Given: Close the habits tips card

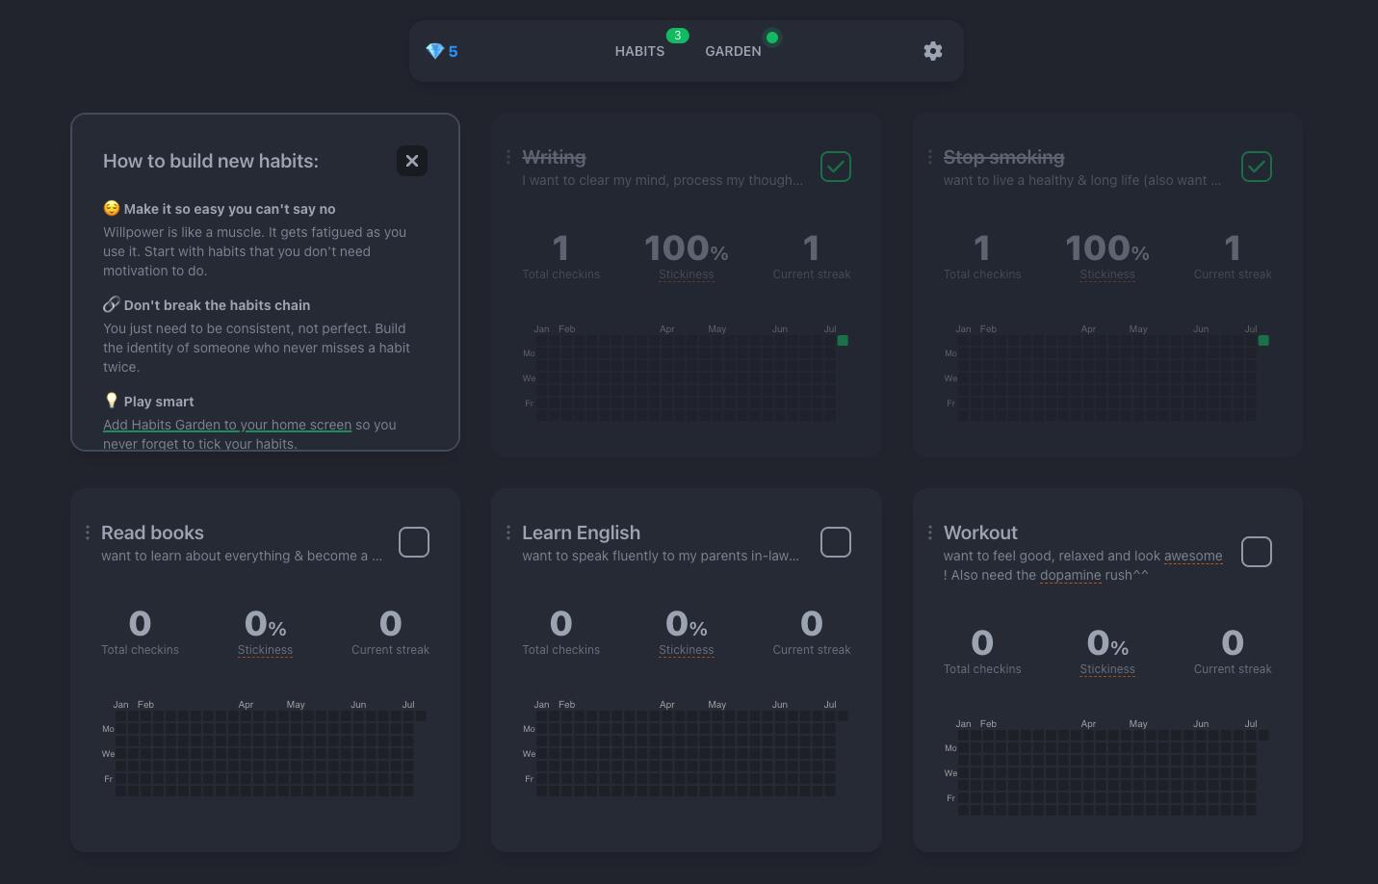Looking at the screenshot, I should (412, 161).
